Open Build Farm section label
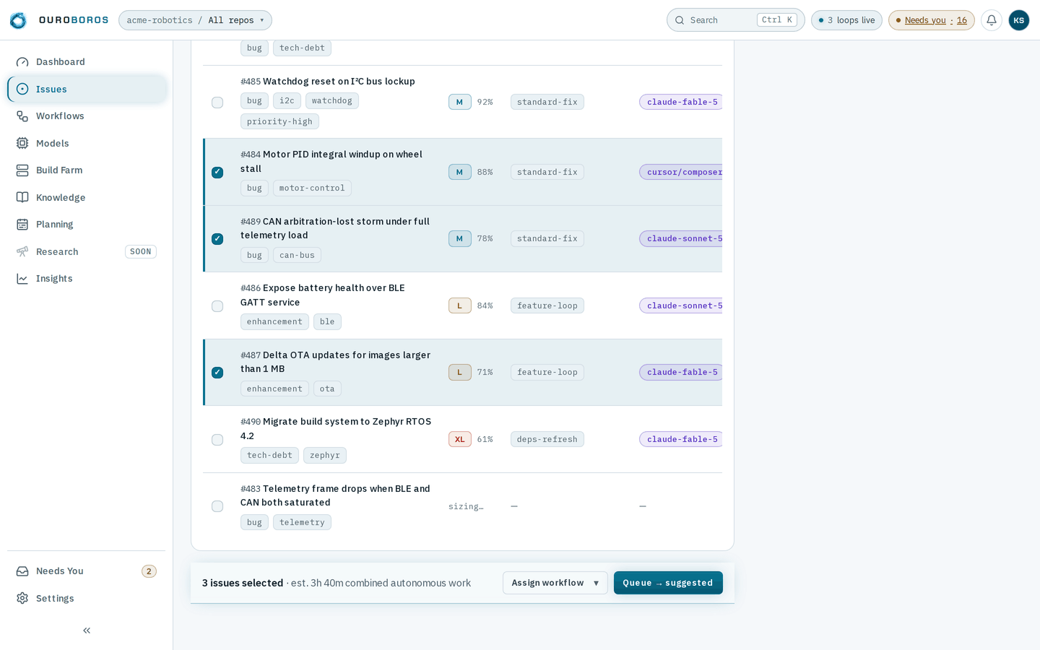The width and height of the screenshot is (1040, 650). [59, 170]
